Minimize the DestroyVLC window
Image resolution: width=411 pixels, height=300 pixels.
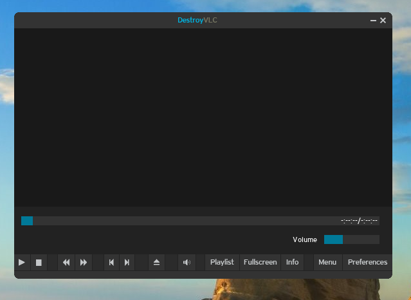tap(373, 21)
